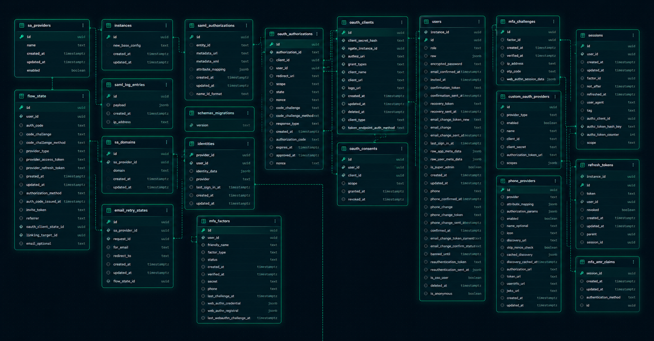654x341 pixels.
Task: Open mfa_factors table options menu
Action: click(x=275, y=221)
